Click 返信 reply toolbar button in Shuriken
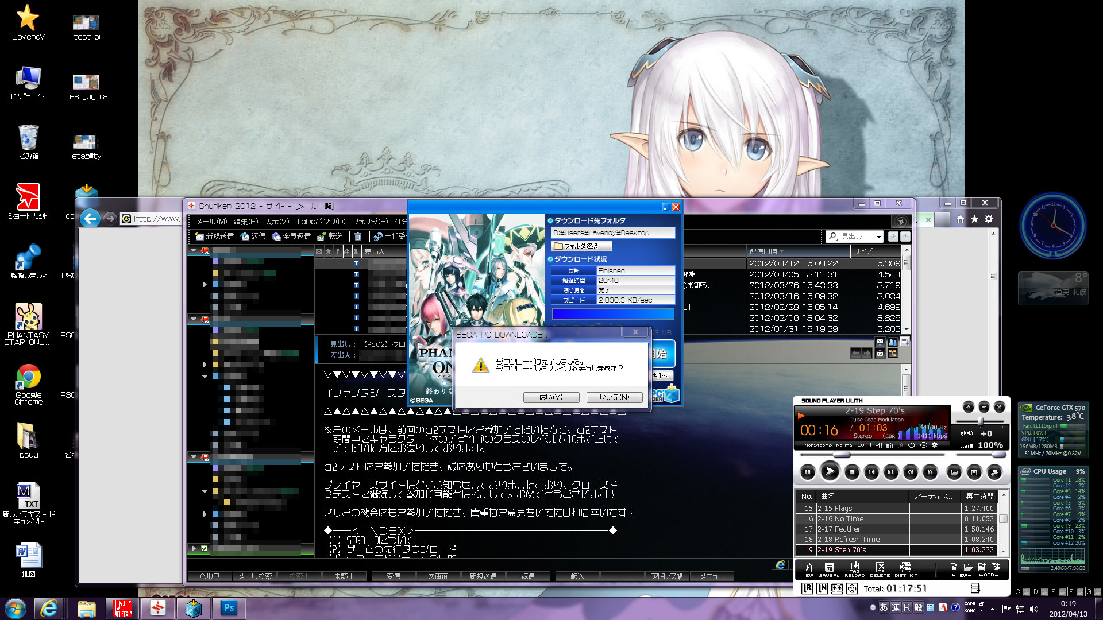This screenshot has width=1103, height=620. point(253,237)
